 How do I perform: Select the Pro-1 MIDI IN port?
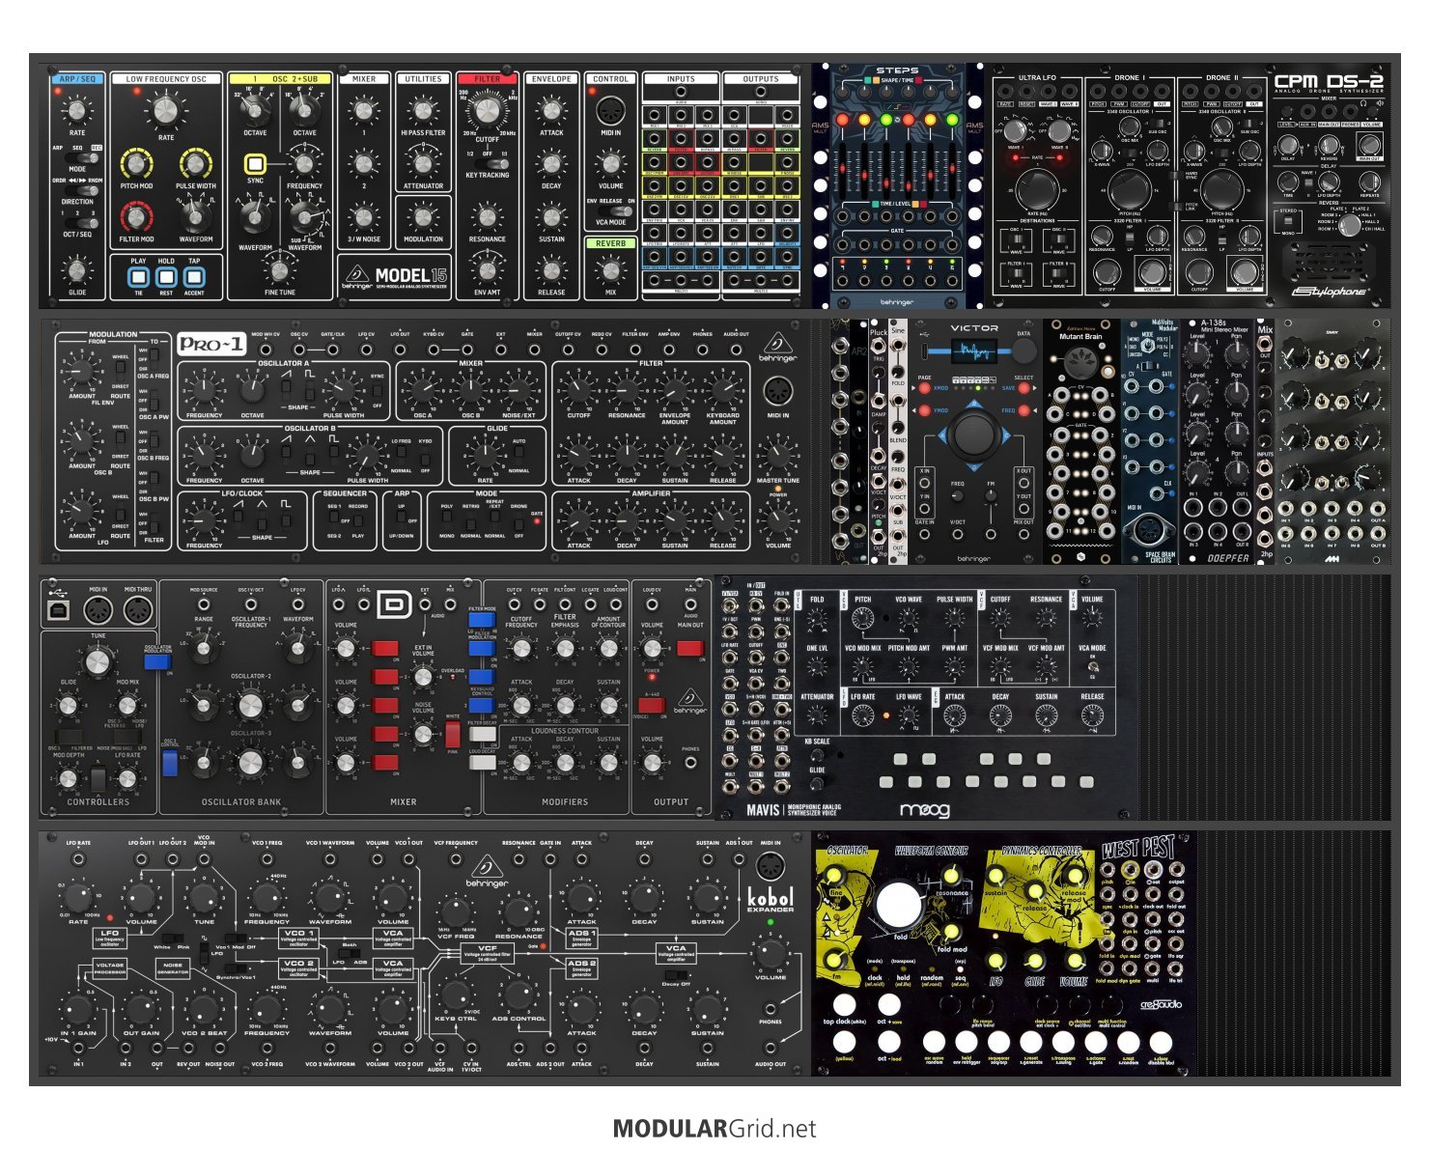tap(778, 391)
